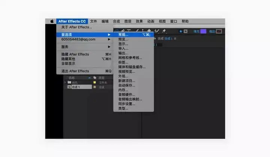Expand the 首选项 submenu arrow

pyautogui.click(x=109, y=34)
